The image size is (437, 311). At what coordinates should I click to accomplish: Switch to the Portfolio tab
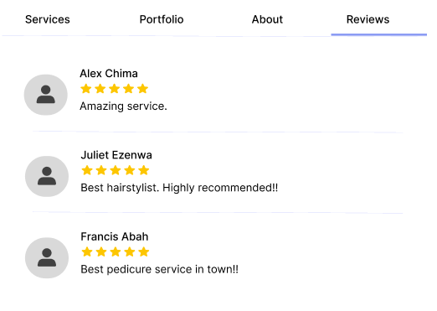click(162, 19)
